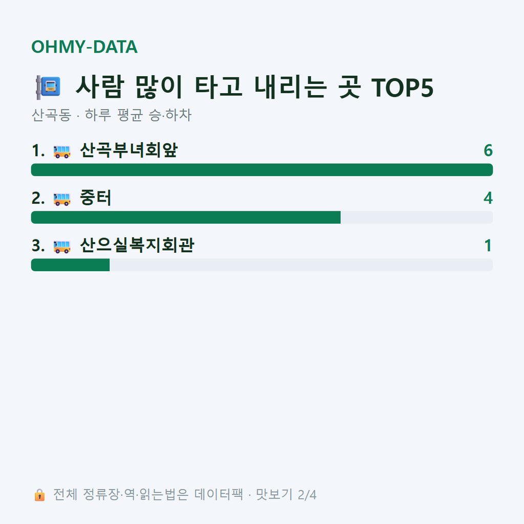This screenshot has height=524, width=524.
Task: Click the lock icon in the footer
Action: 39,495
